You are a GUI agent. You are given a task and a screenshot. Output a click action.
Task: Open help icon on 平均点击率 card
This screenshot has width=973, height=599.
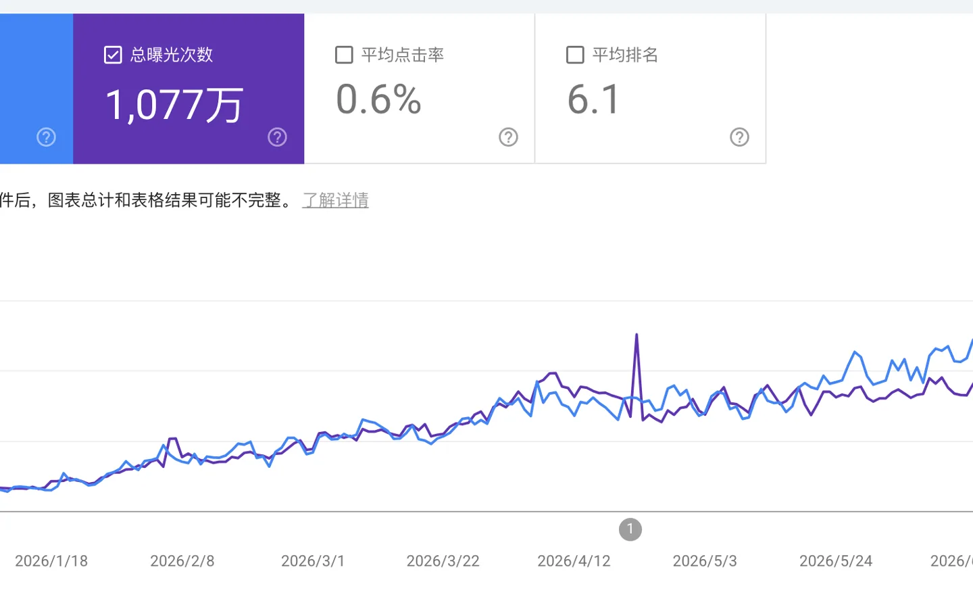point(508,137)
